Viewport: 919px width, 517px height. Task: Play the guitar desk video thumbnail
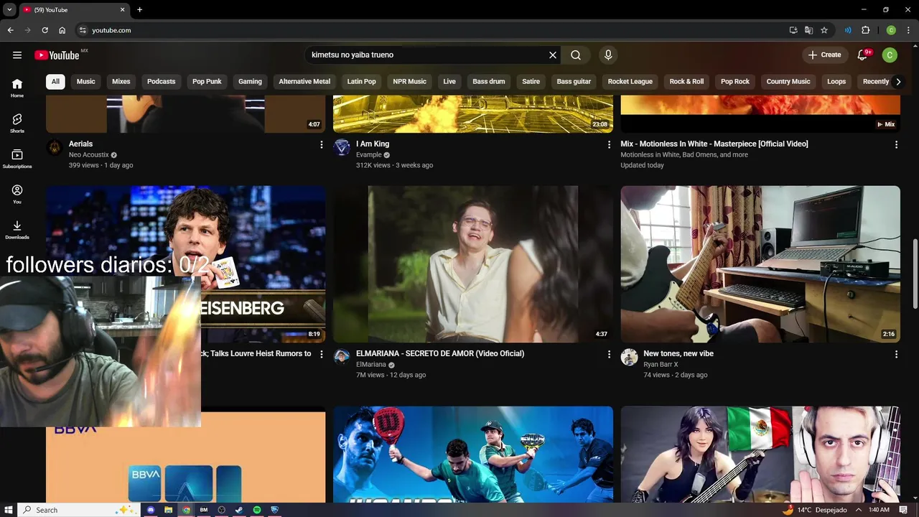click(x=760, y=264)
